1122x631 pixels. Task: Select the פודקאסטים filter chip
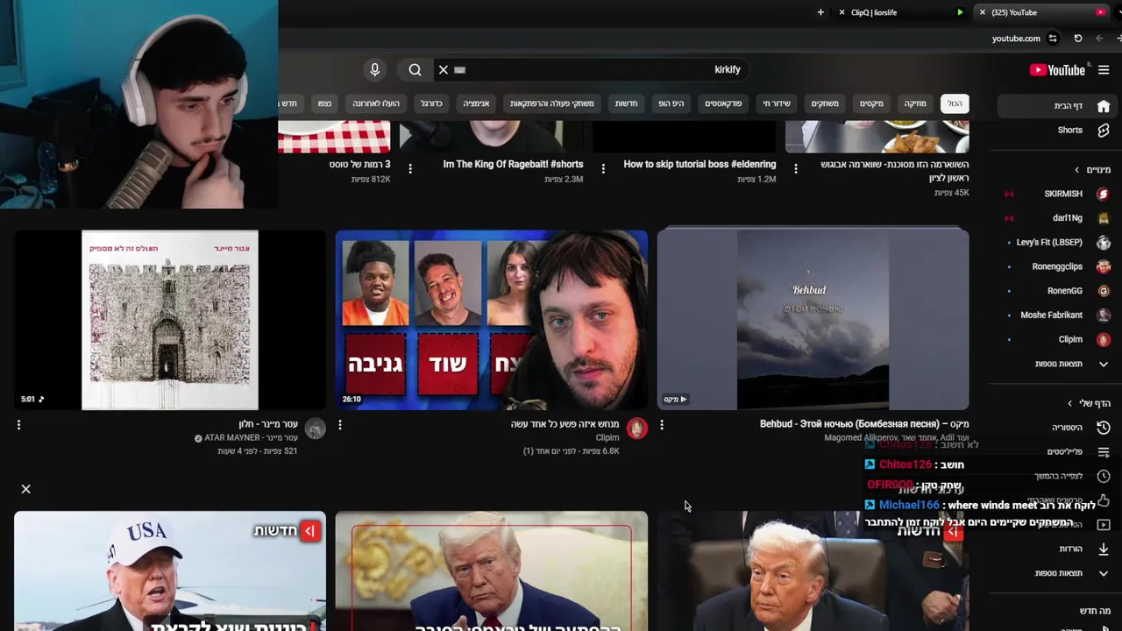[723, 103]
